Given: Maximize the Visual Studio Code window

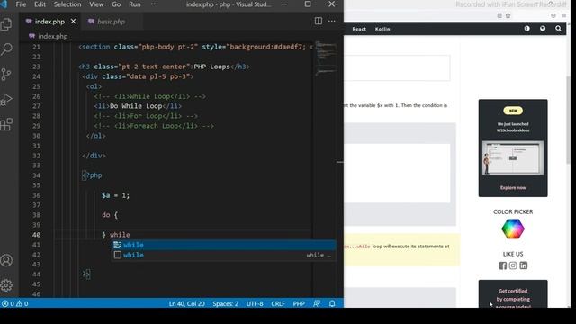Looking at the screenshot, I should pos(308,4).
